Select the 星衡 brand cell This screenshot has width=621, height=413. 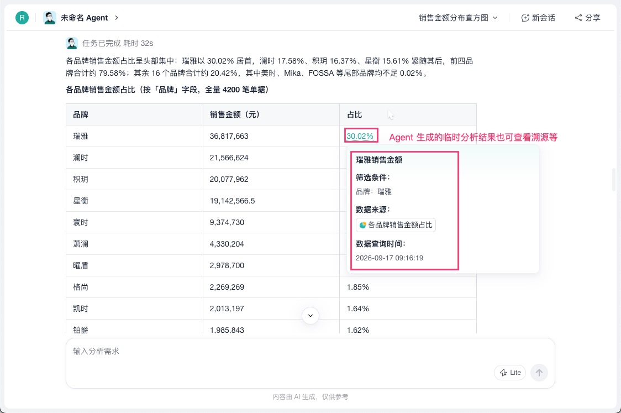[135, 201]
